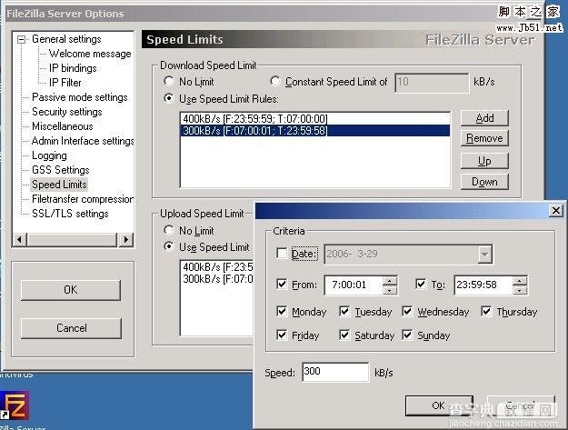Increase the From time value
568x430 pixels.
(389, 281)
